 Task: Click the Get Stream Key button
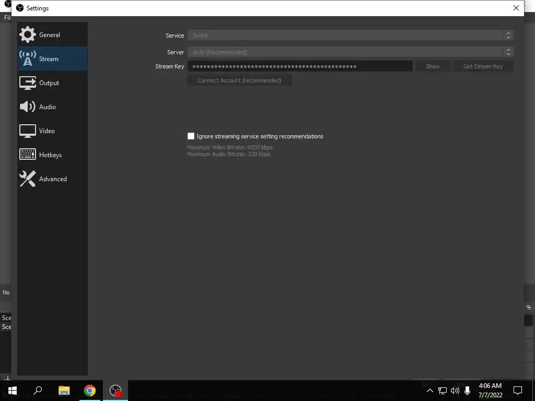point(483,66)
